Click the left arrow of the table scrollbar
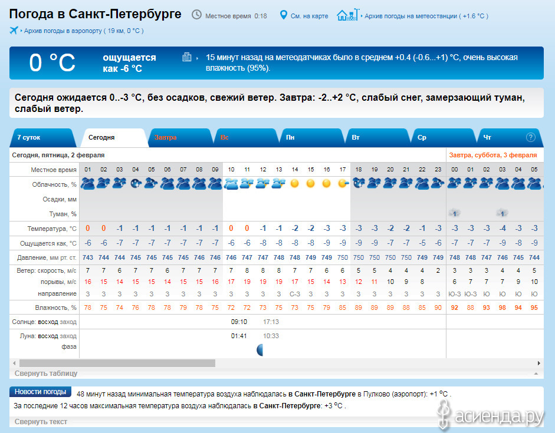 14,363
